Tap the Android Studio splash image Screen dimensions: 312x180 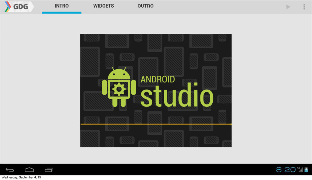[x=156, y=90]
